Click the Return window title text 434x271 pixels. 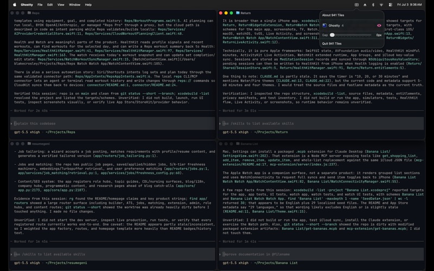coord(246,13)
